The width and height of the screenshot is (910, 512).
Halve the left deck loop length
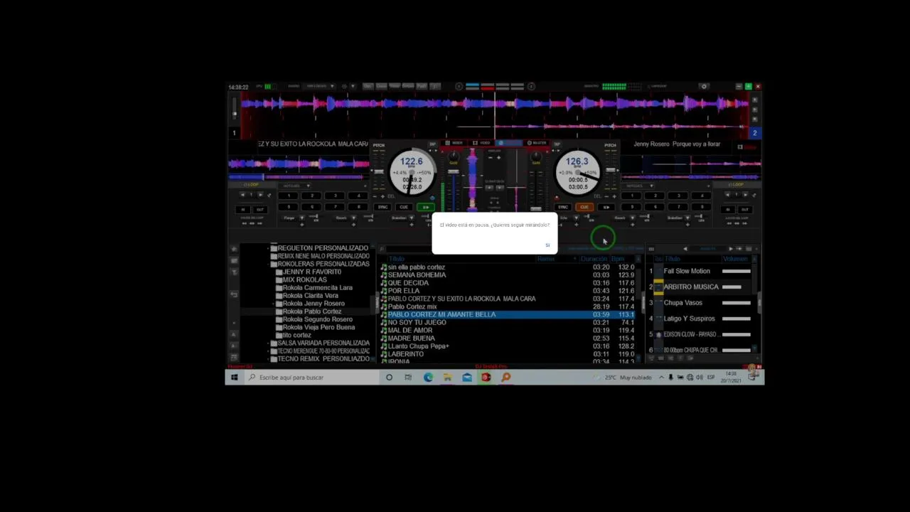point(242,195)
